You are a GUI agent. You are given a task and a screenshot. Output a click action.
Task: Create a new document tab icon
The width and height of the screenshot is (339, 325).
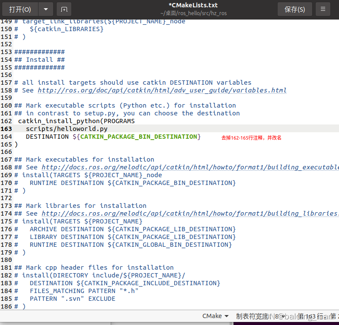64,10
